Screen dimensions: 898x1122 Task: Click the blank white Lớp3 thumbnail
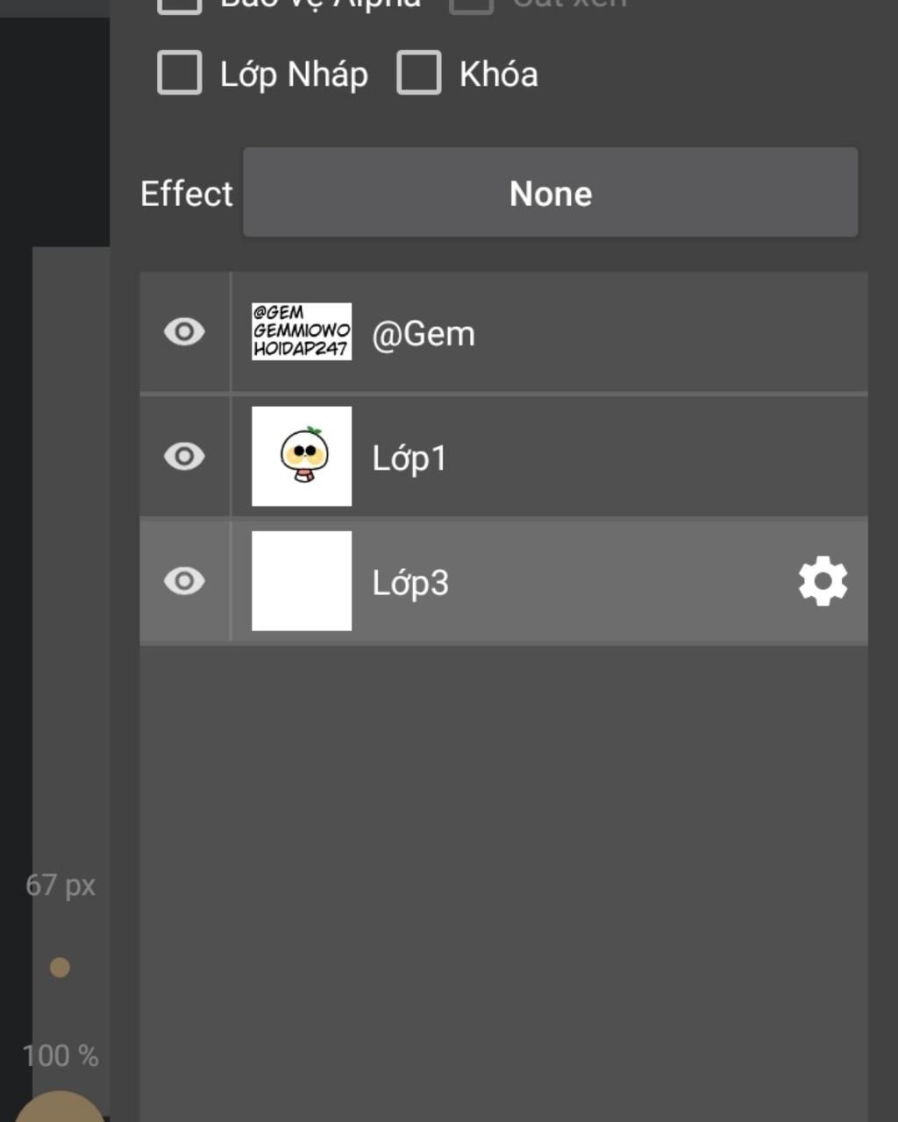(x=302, y=580)
